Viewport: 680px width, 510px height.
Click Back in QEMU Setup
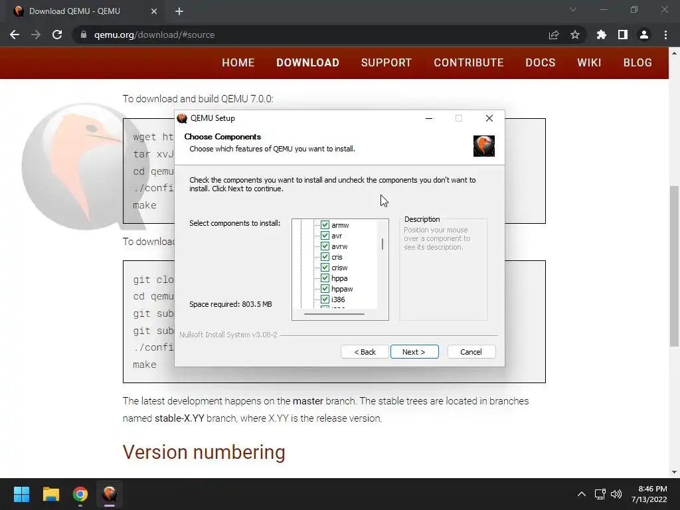[x=365, y=352]
